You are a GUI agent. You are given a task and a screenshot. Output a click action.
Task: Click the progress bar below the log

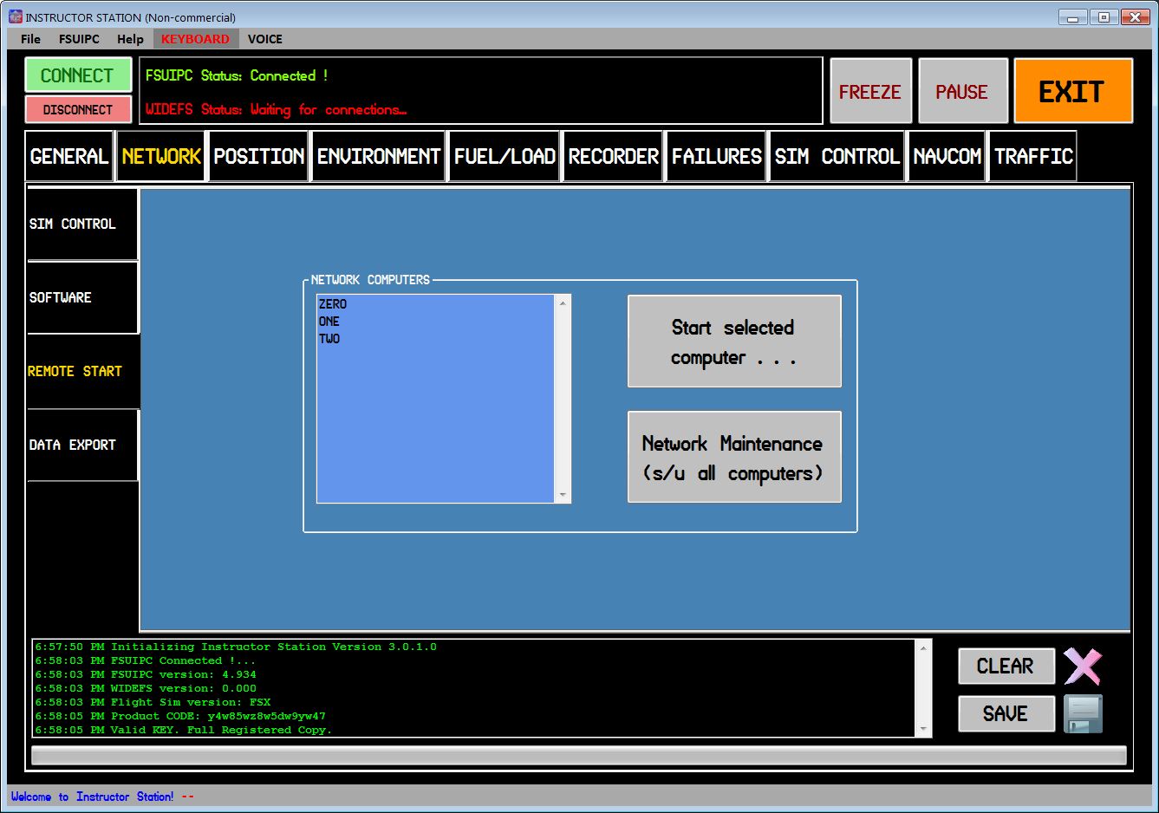(579, 756)
